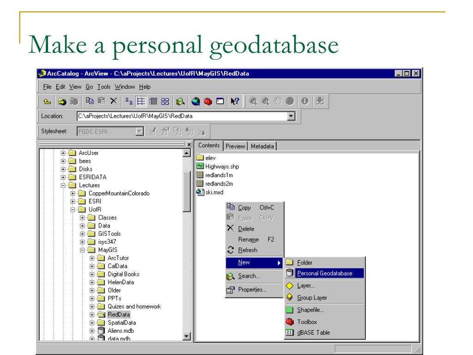Switch to the Preview tab
473x355 pixels.
(235, 146)
